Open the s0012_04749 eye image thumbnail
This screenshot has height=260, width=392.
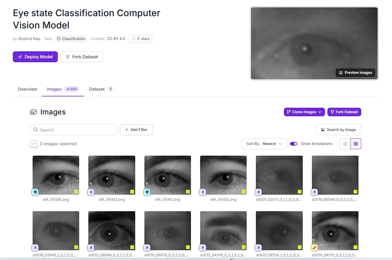point(224,231)
